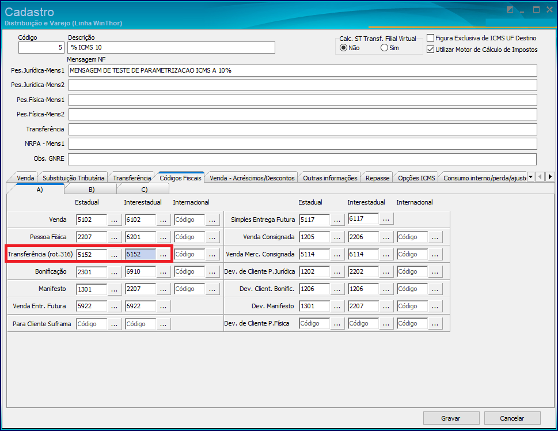This screenshot has height=431, width=558.
Task: Select sub-tab B)
Action: [92, 190]
